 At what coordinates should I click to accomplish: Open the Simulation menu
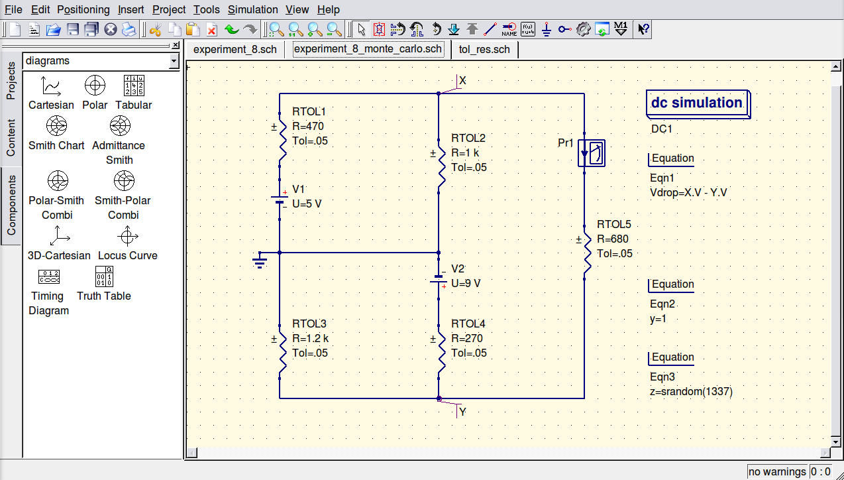point(252,9)
